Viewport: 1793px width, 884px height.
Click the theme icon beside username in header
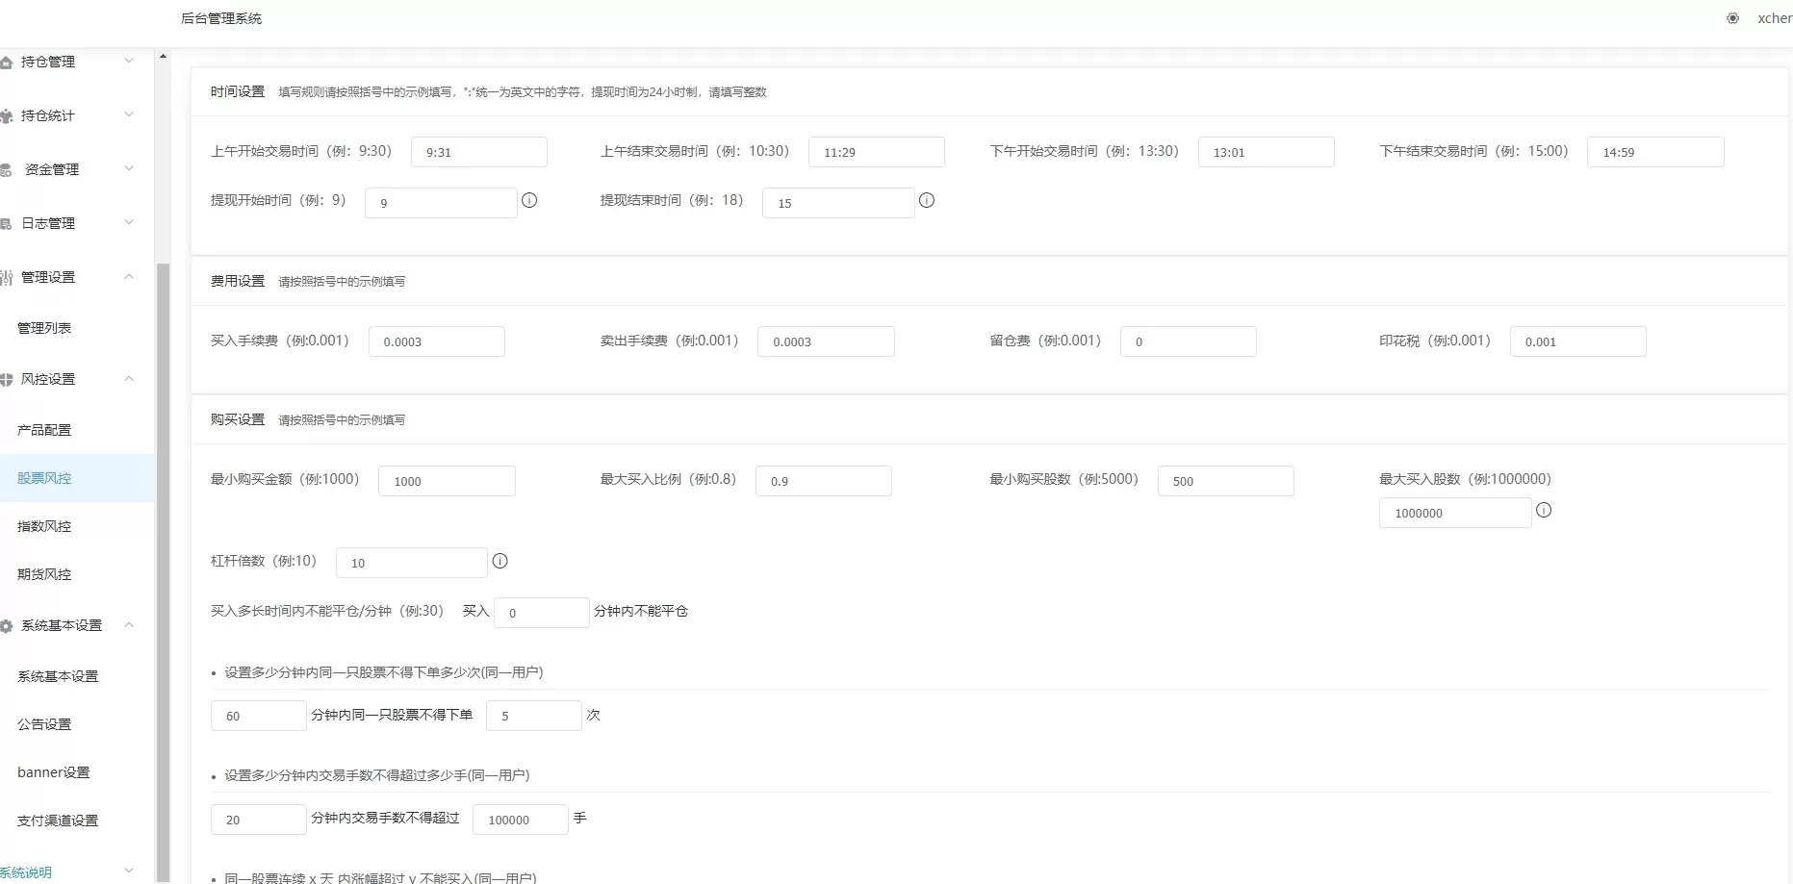click(1732, 18)
